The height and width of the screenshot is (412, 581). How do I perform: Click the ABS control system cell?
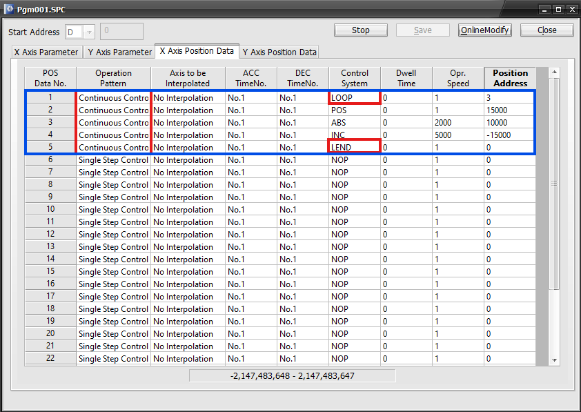(x=354, y=123)
